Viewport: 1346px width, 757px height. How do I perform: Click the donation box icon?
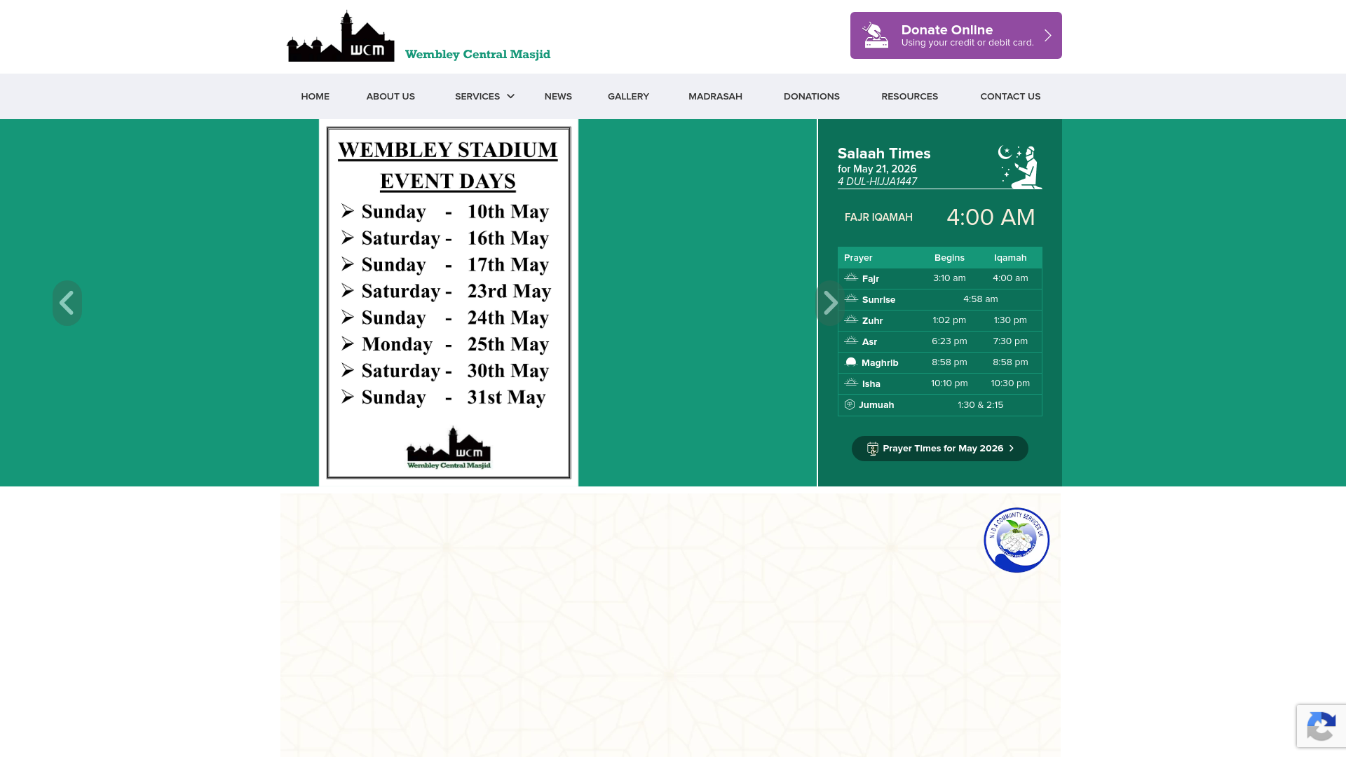click(875, 35)
